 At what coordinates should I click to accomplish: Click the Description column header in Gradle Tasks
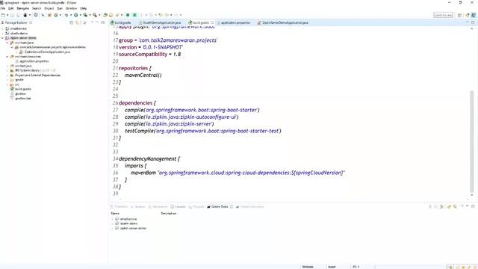(x=169, y=214)
